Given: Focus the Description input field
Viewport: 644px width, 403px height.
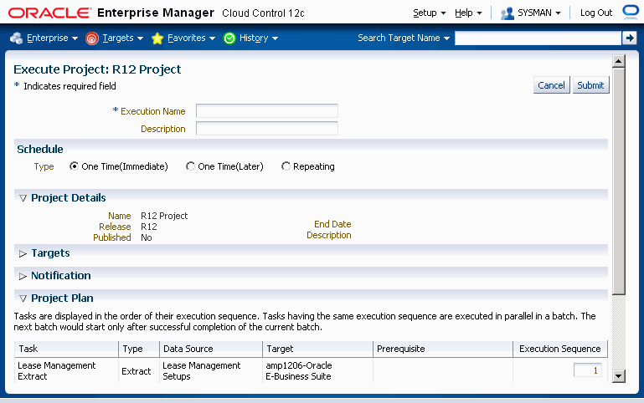Looking at the screenshot, I should click(x=267, y=128).
